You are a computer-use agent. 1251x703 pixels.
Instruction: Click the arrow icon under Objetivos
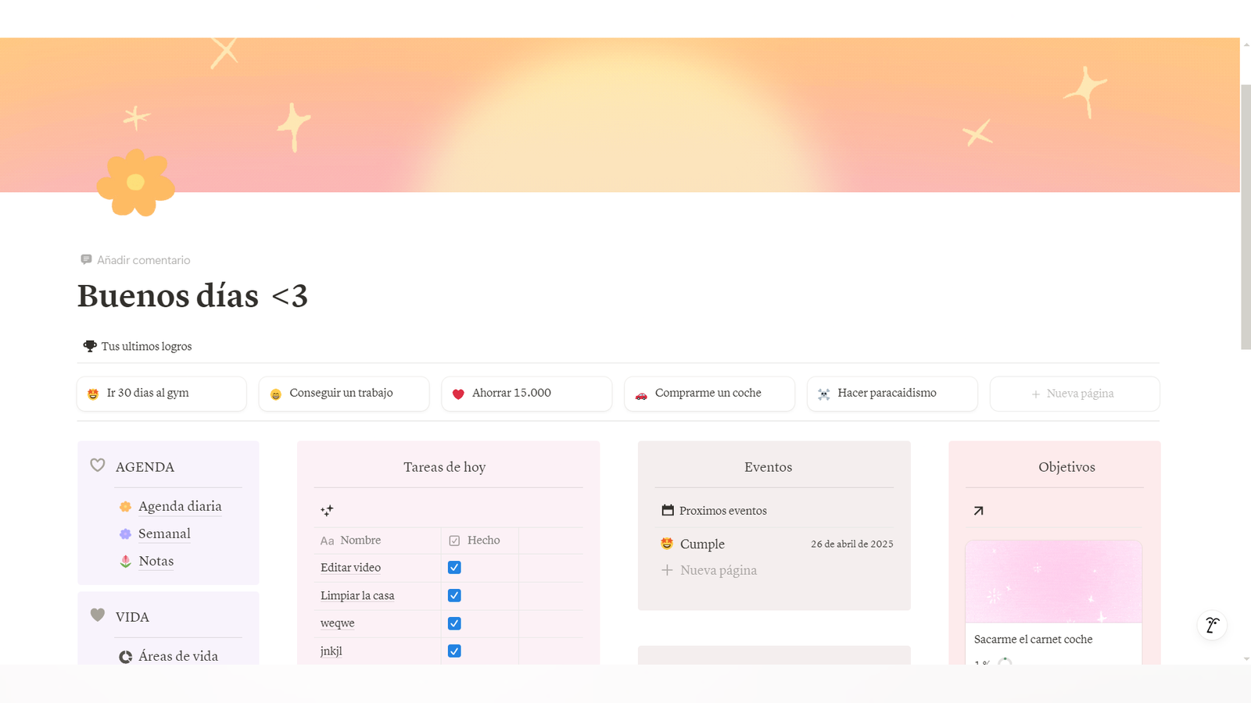(978, 511)
